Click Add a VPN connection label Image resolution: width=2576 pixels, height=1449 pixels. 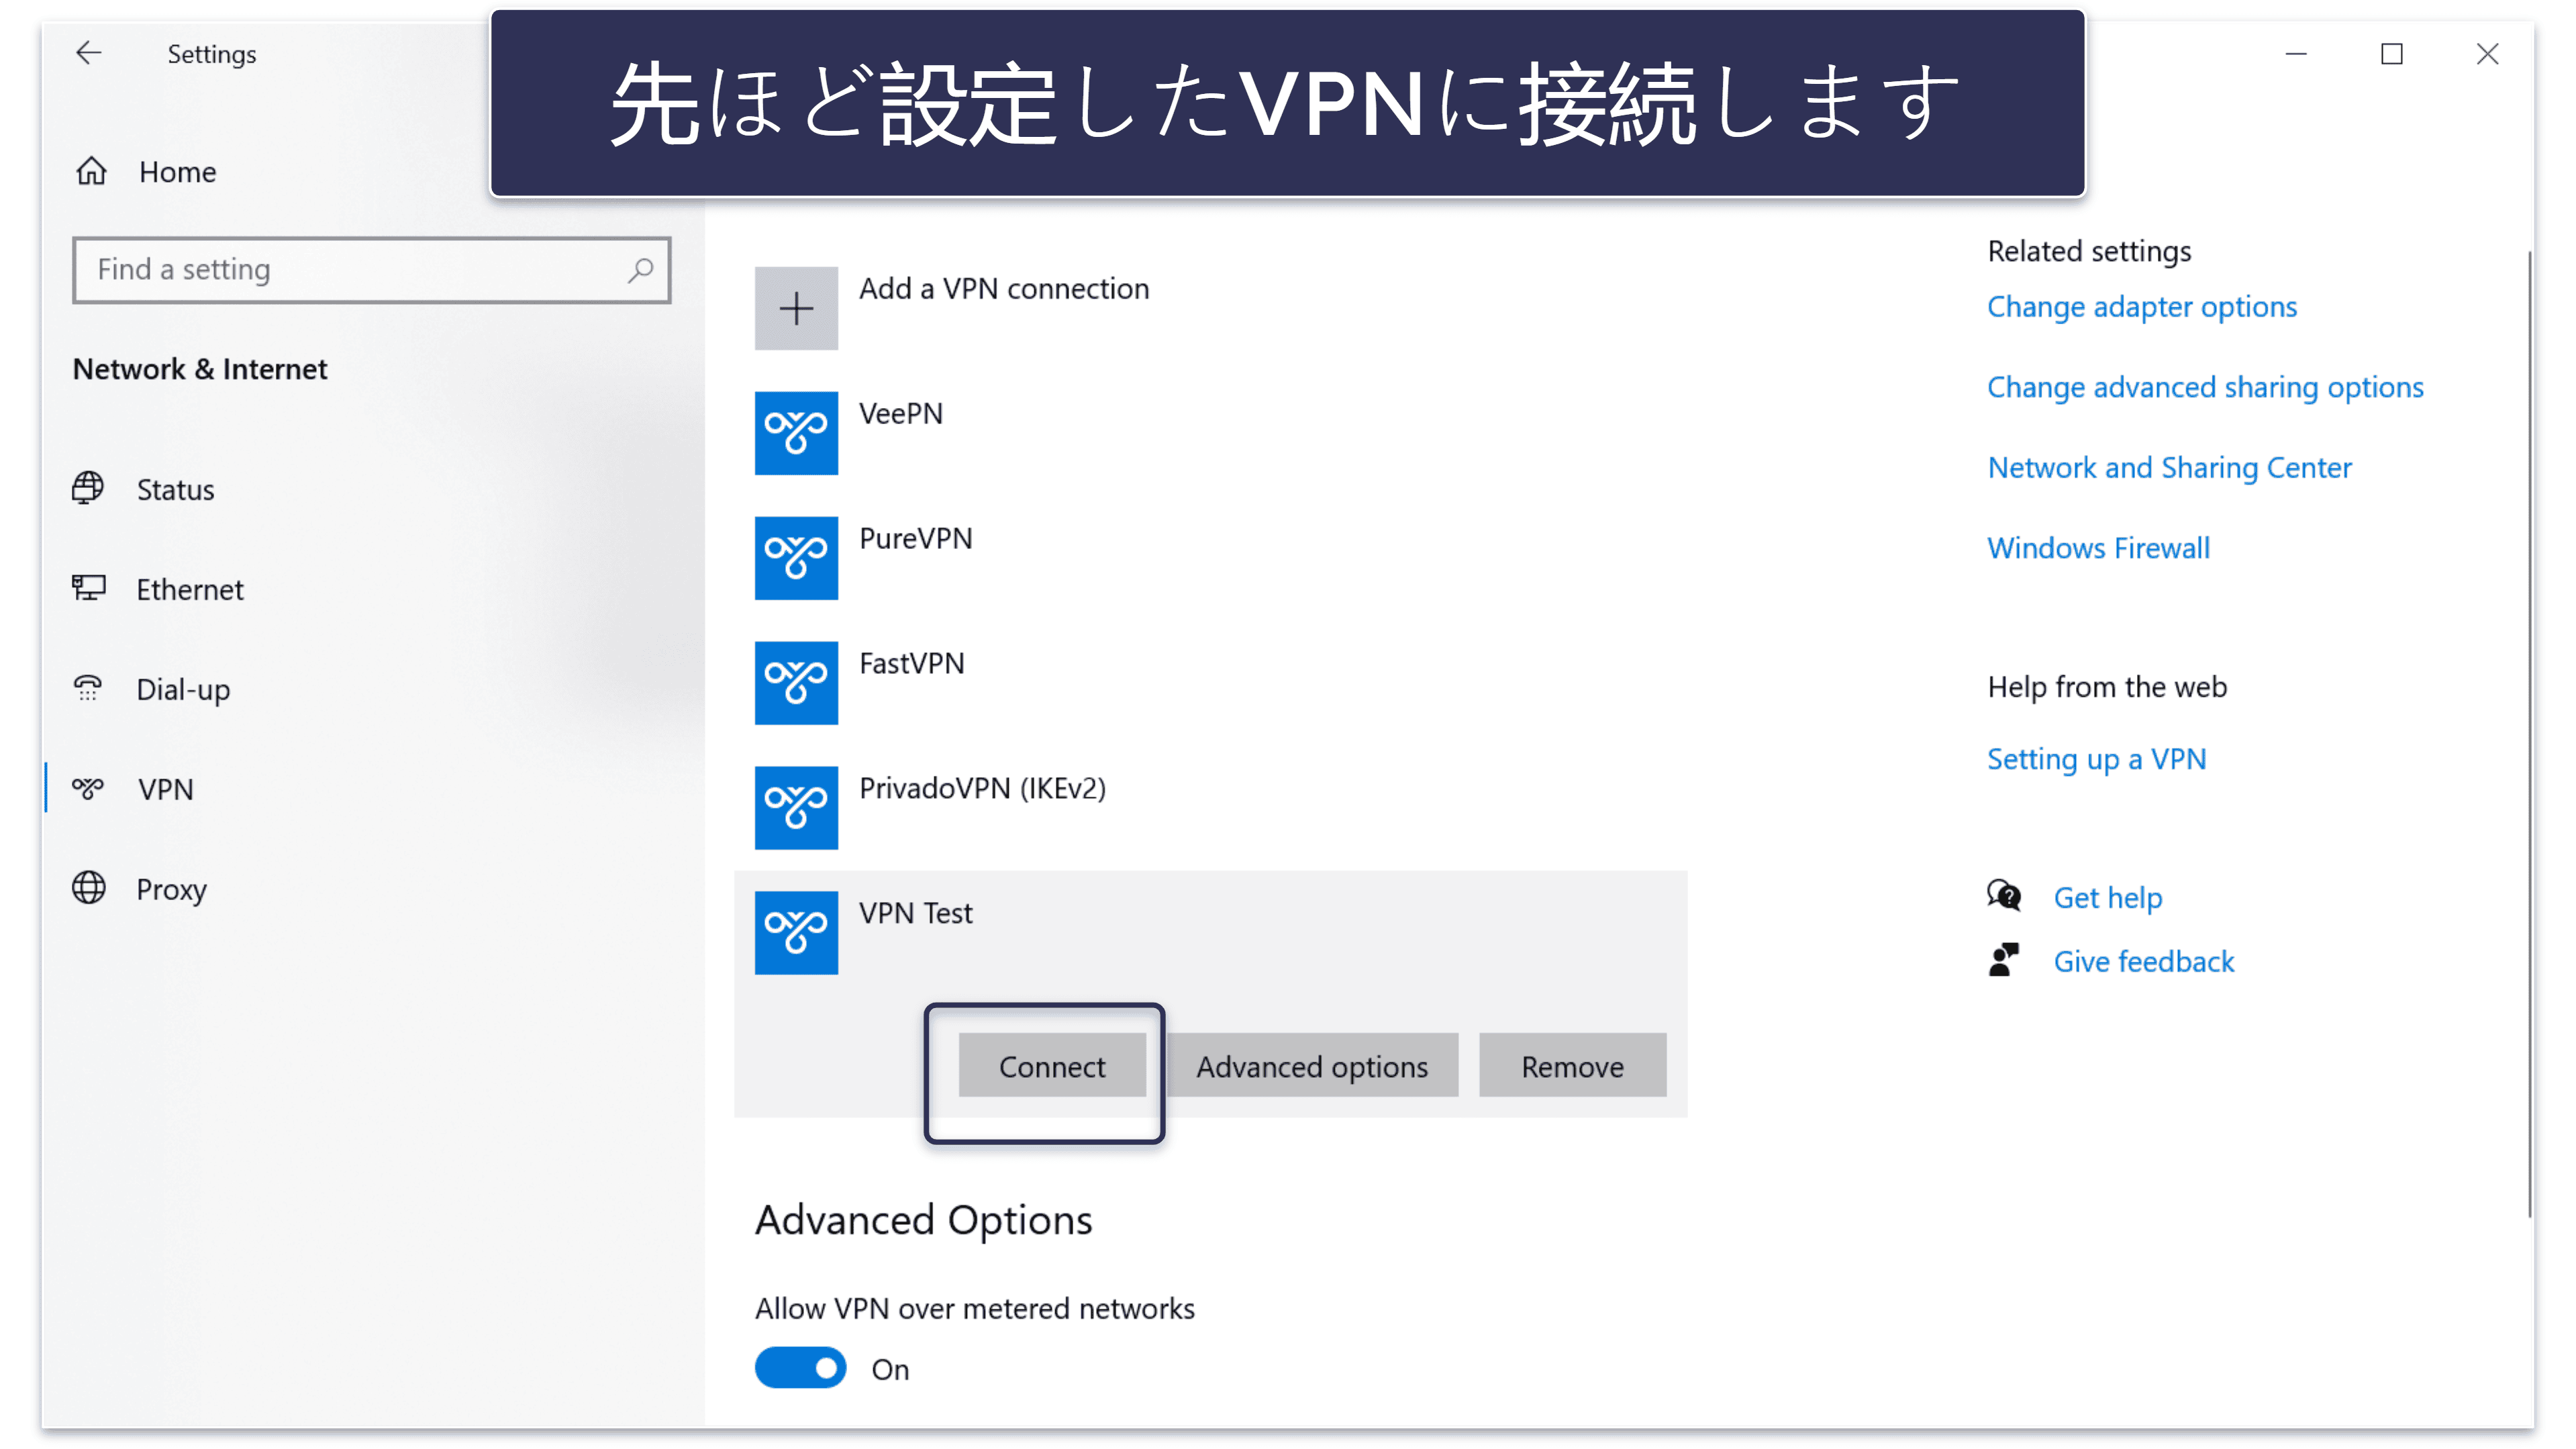tap(1004, 289)
